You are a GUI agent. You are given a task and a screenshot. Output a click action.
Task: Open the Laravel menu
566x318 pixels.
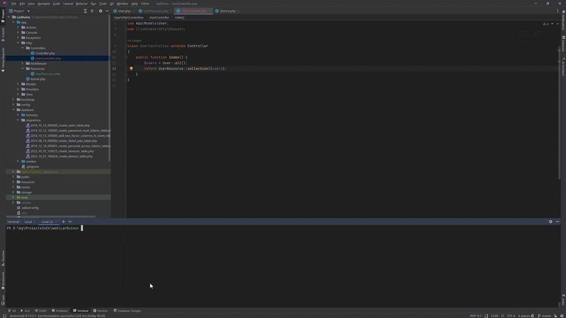[x=68, y=4]
